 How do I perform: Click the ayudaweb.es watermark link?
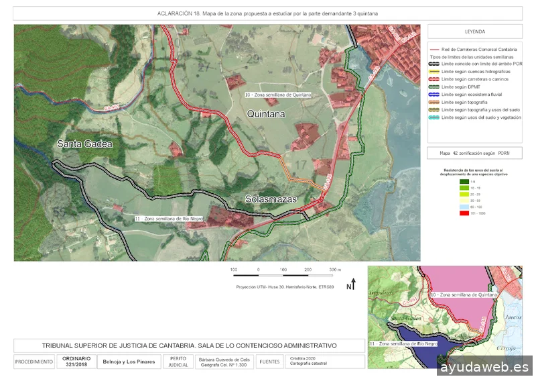click(484, 368)
